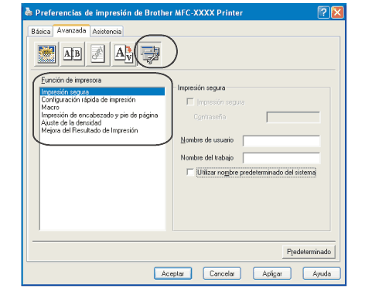Switch to the Asistencia tab
The image size is (365, 289).
107,32
